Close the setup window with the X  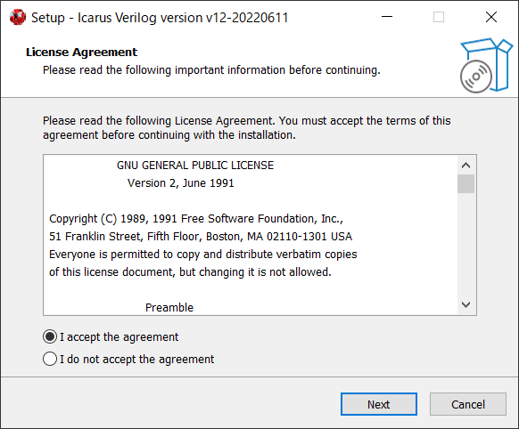tap(491, 17)
